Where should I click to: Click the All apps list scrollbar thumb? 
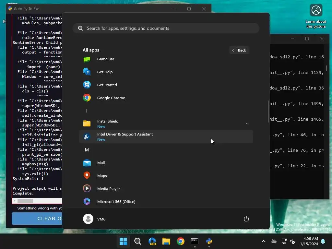(268, 112)
